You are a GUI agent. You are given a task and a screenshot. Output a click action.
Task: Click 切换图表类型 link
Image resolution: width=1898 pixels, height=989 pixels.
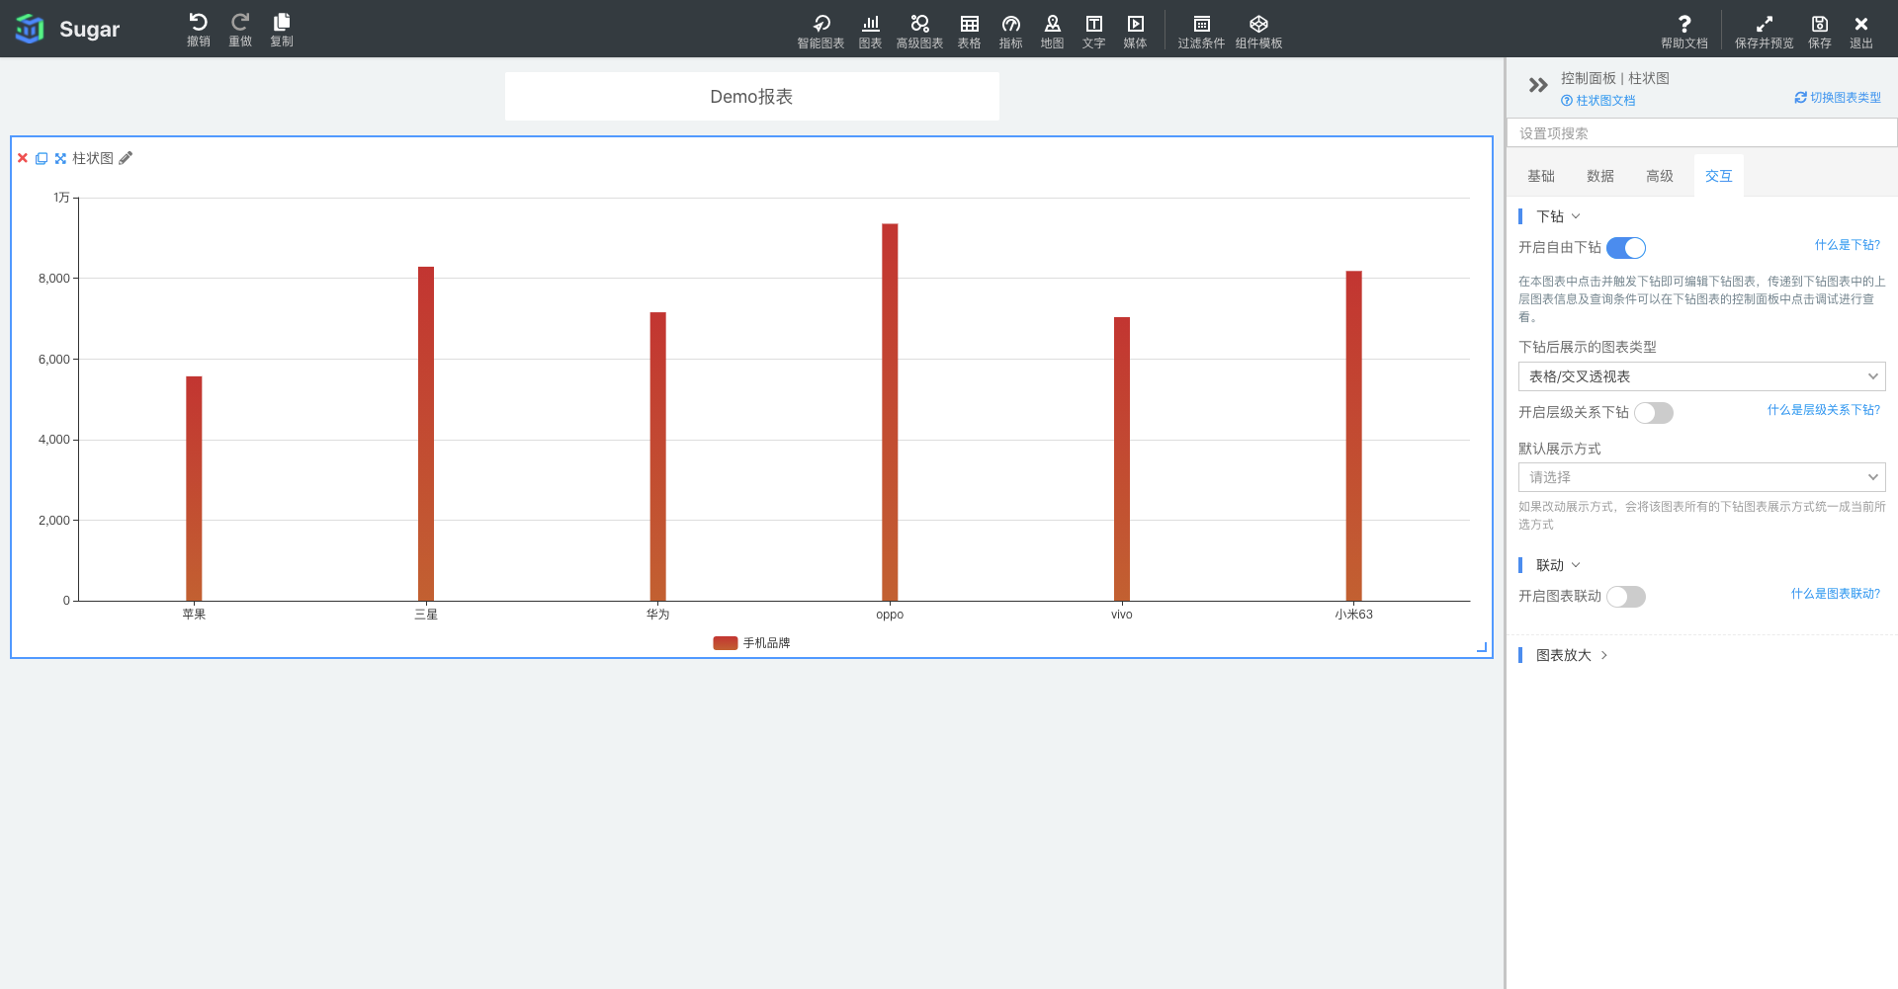click(x=1839, y=98)
